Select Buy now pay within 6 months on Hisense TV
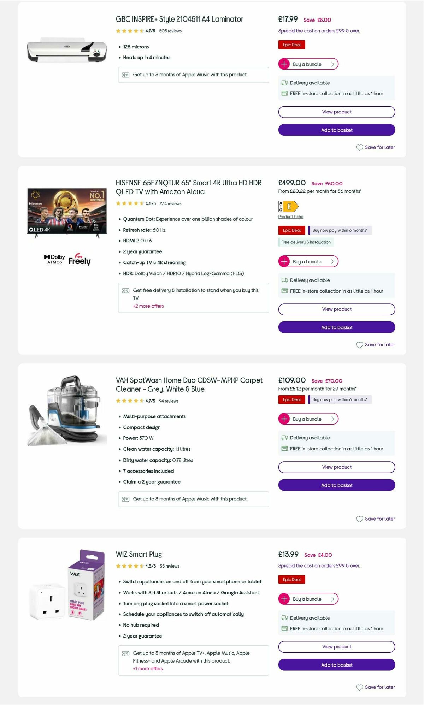Image resolution: width=424 pixels, height=705 pixels. click(x=340, y=230)
